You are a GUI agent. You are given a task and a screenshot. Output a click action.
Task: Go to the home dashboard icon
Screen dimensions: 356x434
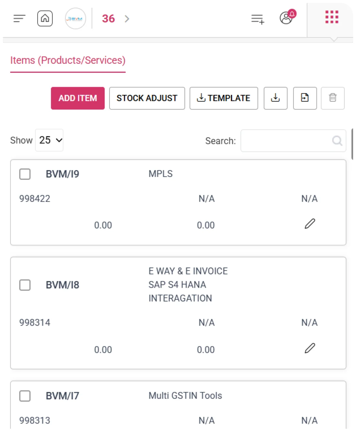click(x=45, y=18)
